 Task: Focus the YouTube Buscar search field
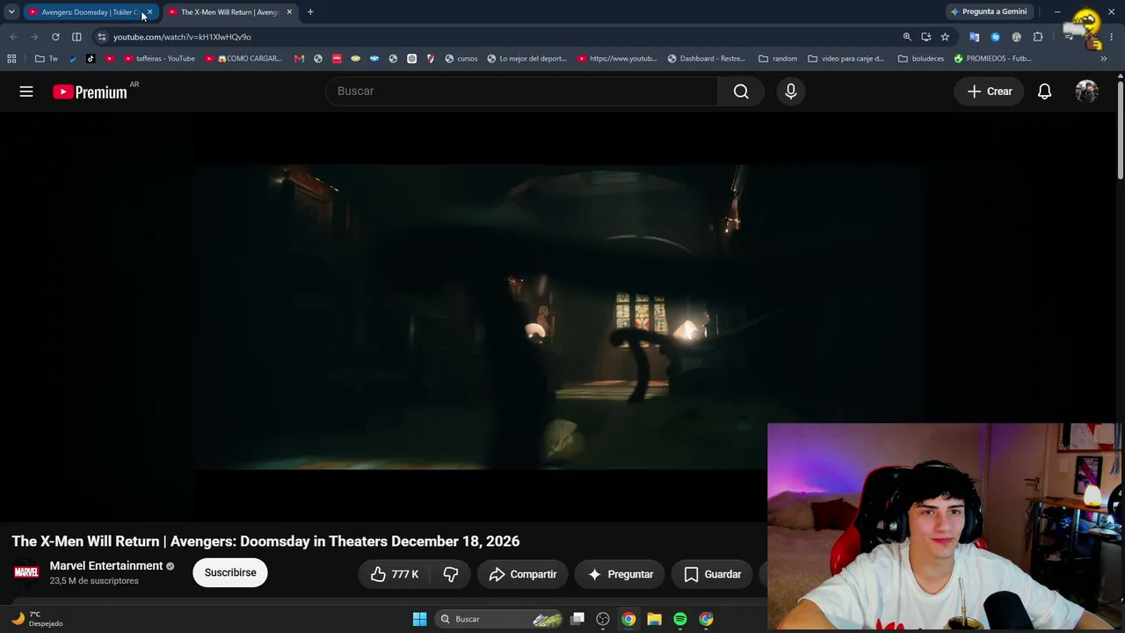point(522,91)
